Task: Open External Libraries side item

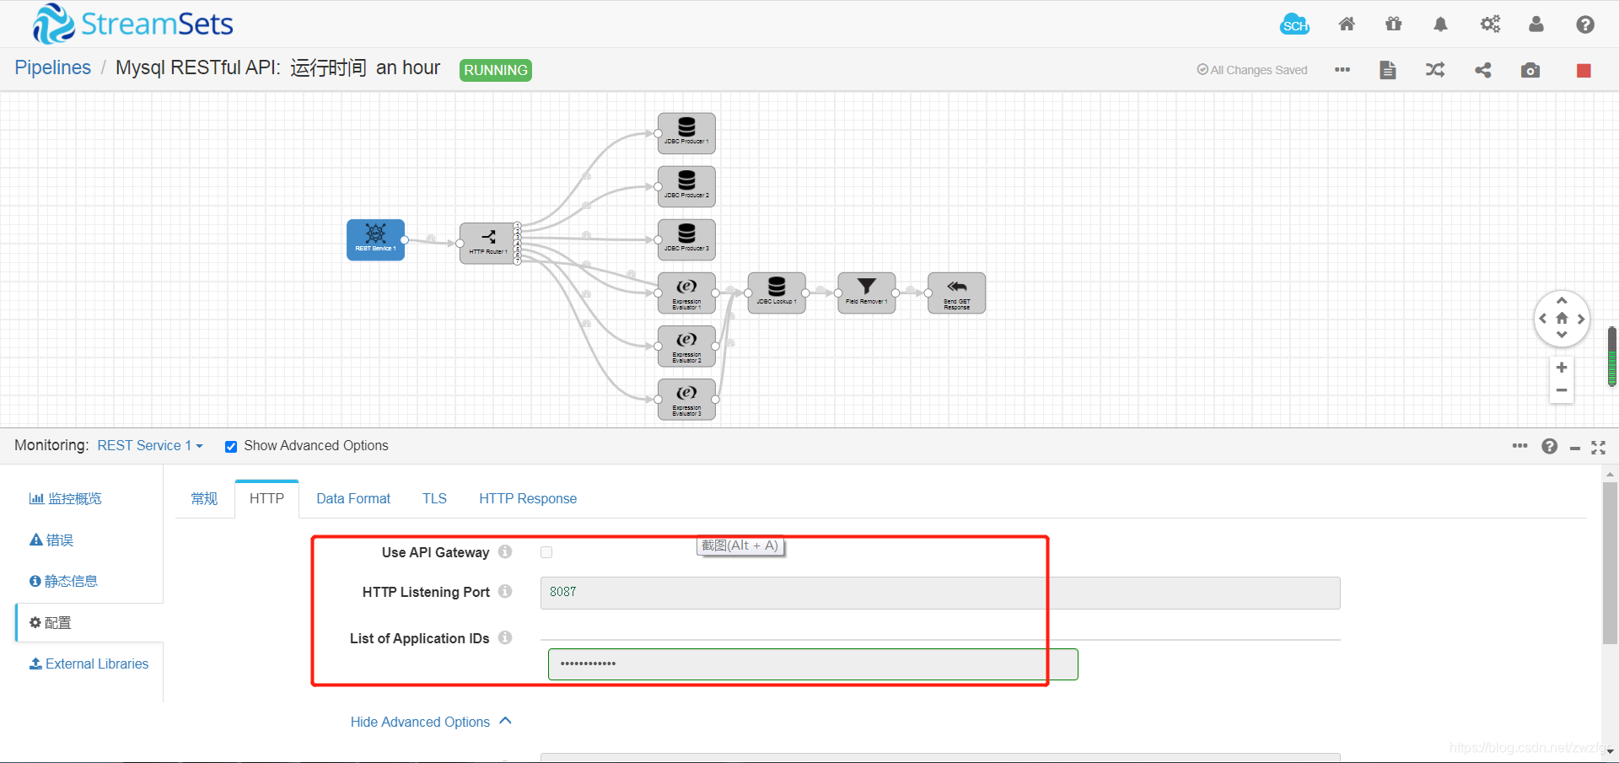Action: [89, 664]
